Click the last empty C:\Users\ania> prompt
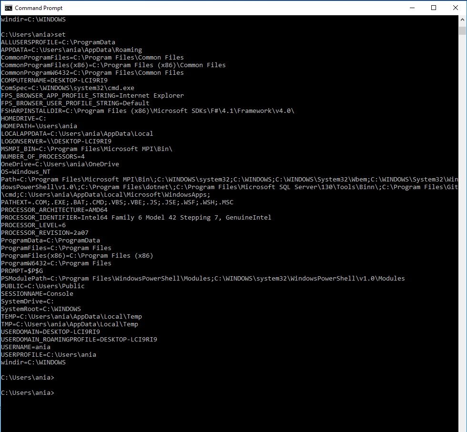 point(28,393)
